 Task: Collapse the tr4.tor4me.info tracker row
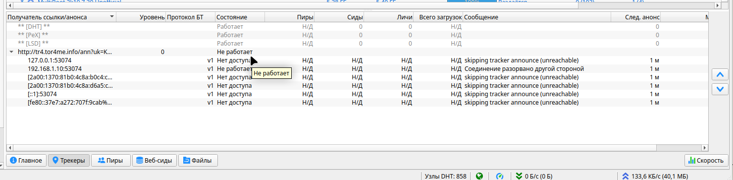coord(11,52)
